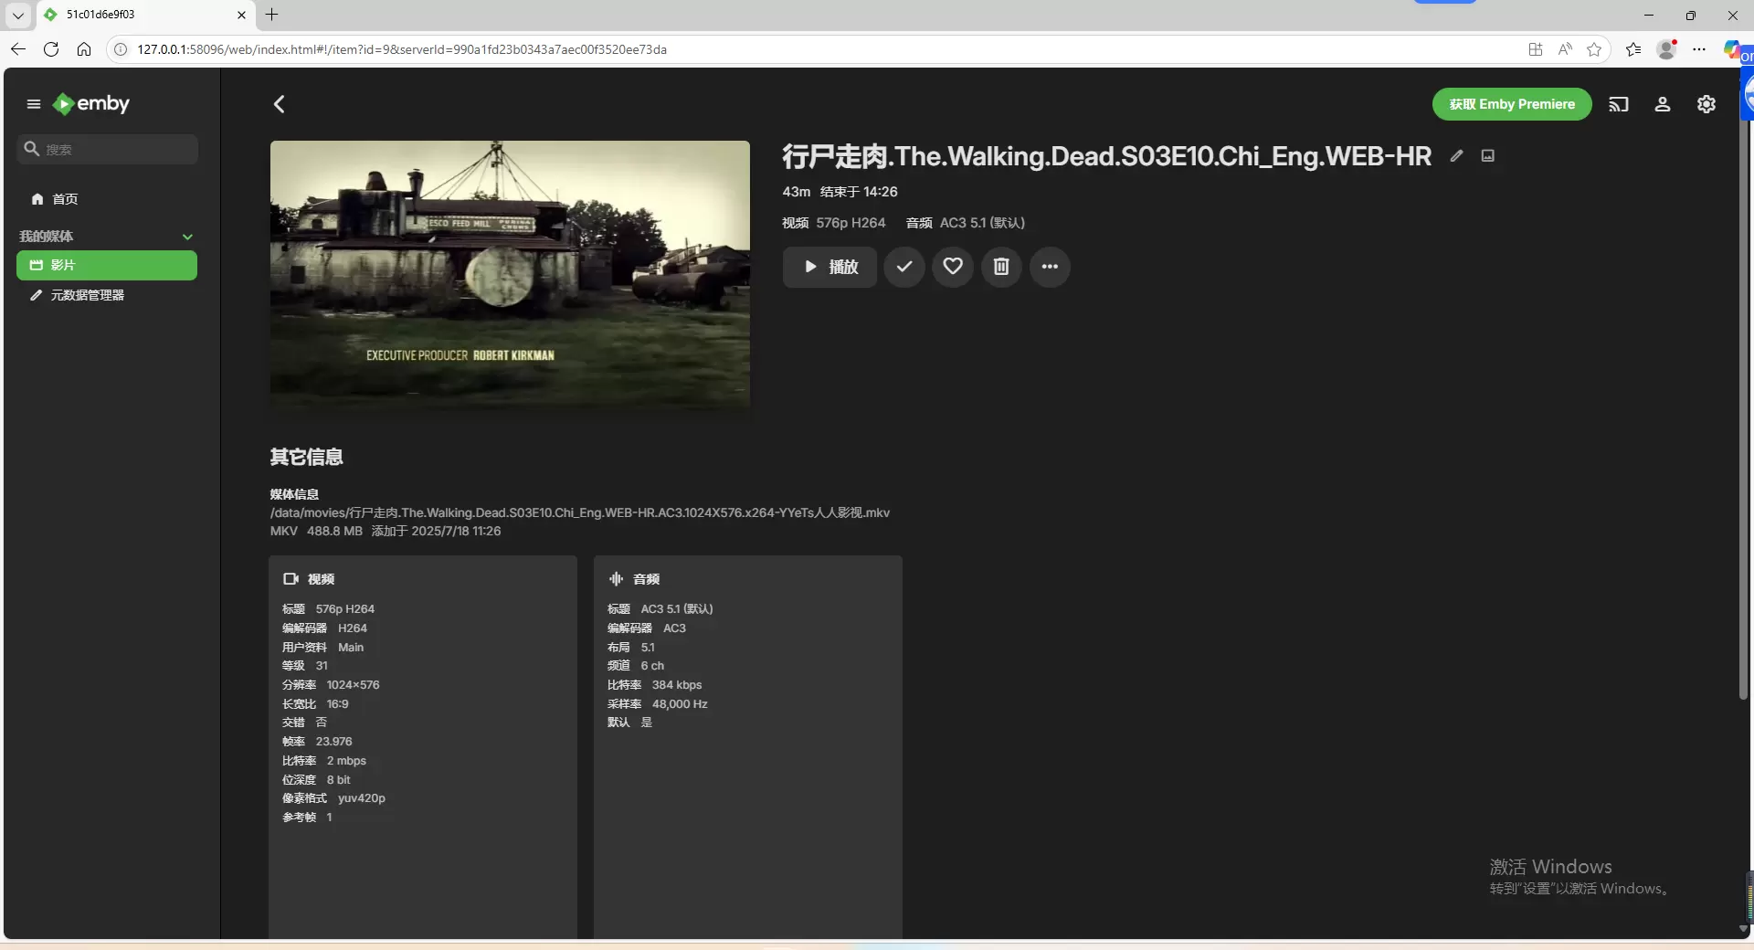Click the 搜索 search input field
1754x950 pixels.
click(x=115, y=150)
